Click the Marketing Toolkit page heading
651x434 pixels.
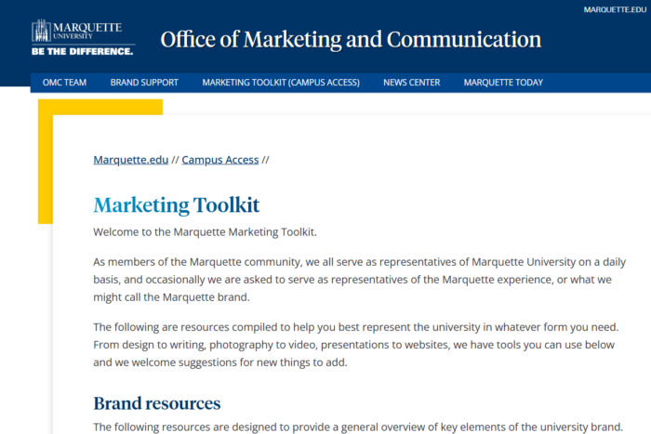click(x=176, y=205)
